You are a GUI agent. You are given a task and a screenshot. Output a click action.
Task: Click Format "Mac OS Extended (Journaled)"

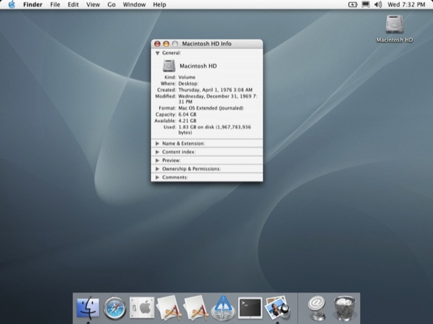(211, 108)
